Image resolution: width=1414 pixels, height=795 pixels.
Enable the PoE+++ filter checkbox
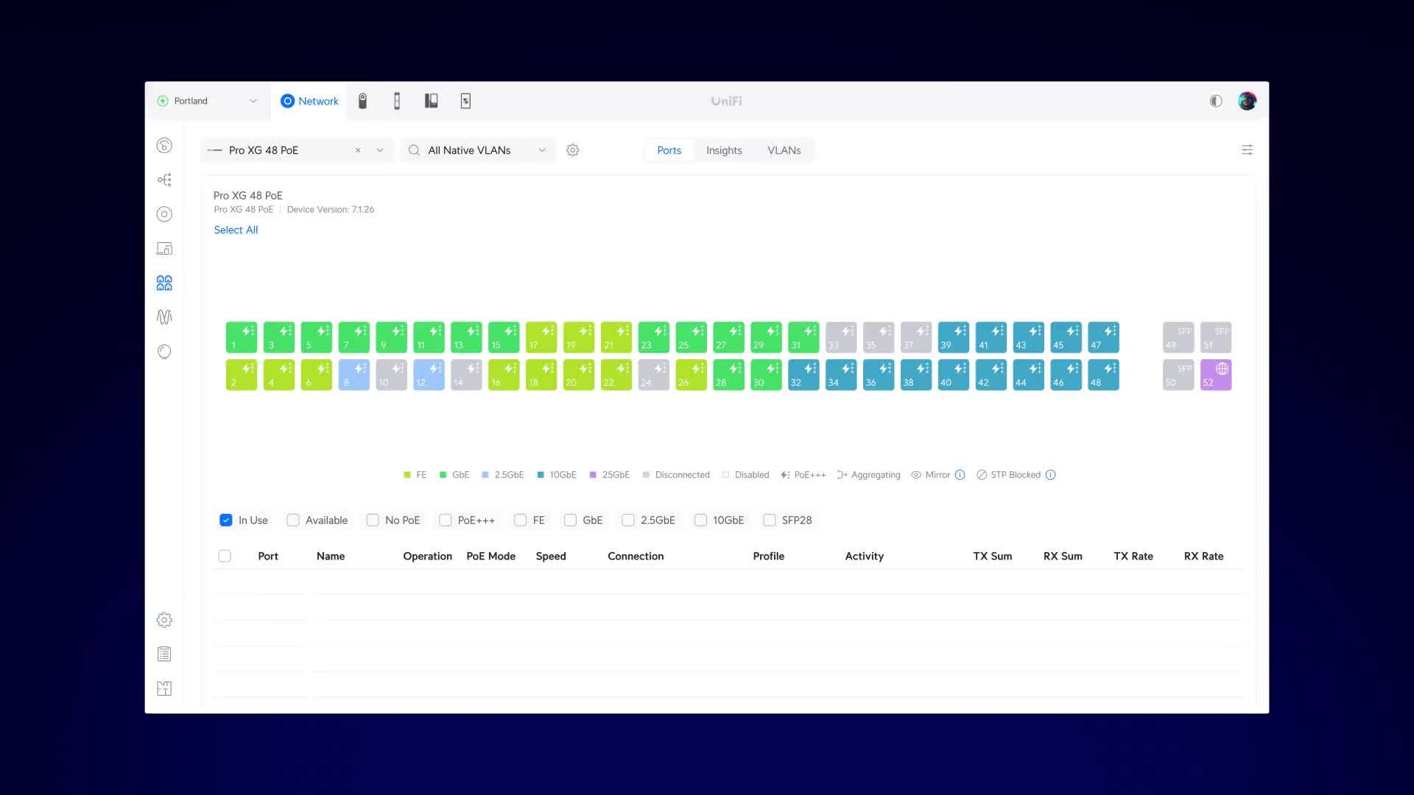[445, 520]
